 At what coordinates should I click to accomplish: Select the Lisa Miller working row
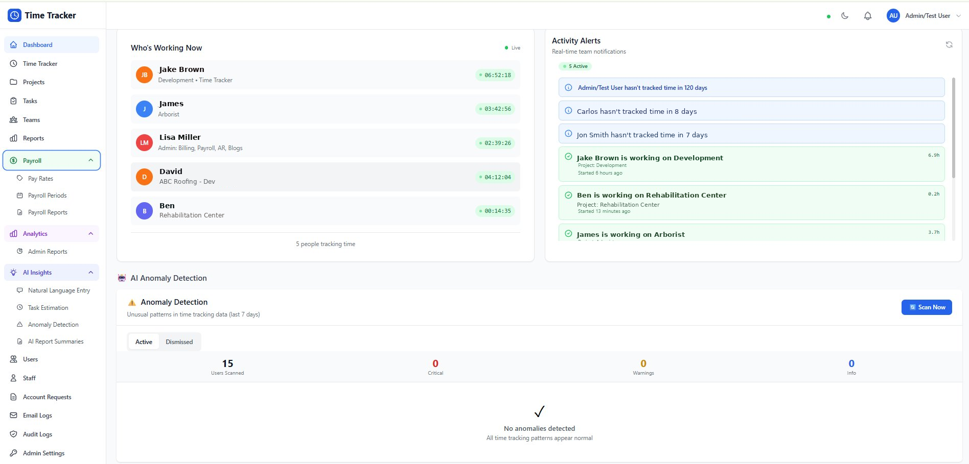(325, 143)
